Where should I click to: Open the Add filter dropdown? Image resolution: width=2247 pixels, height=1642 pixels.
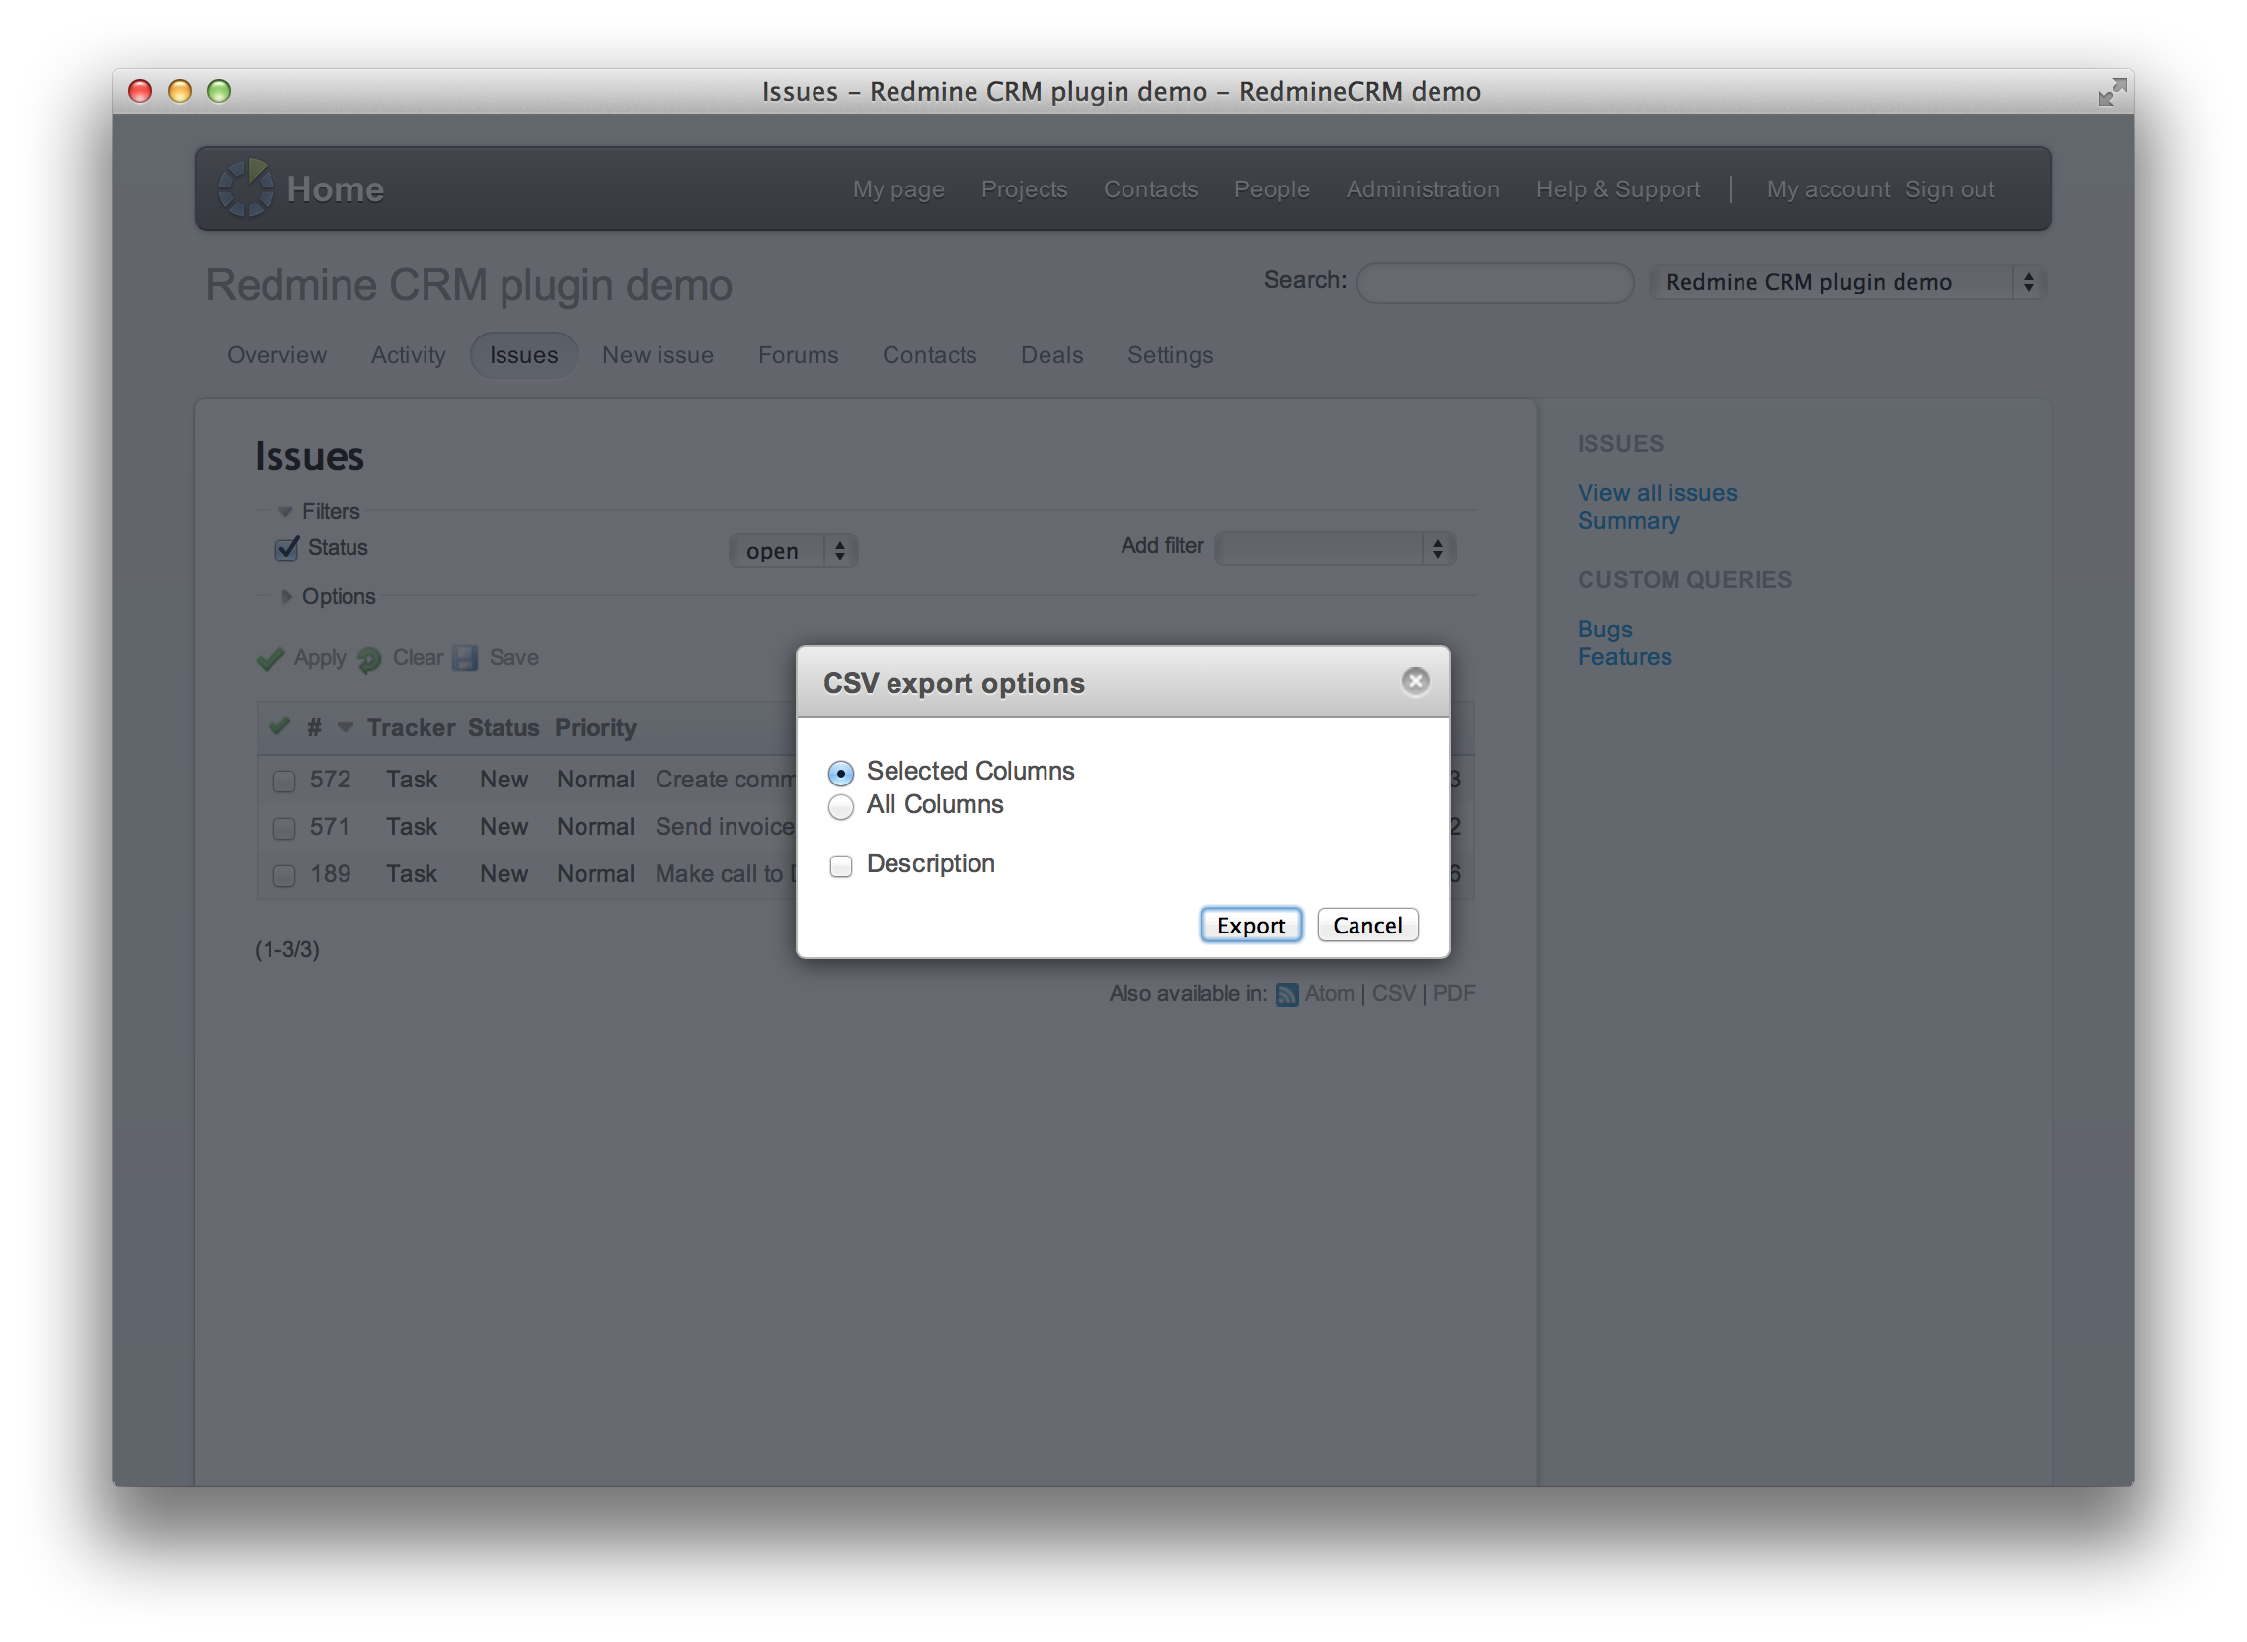[1335, 549]
